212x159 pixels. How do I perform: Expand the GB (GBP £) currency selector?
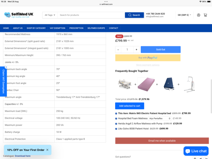tap(184, 15)
